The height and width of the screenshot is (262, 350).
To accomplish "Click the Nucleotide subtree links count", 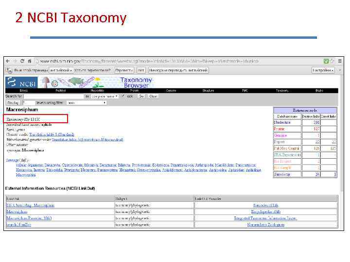I will click(x=316, y=122).
